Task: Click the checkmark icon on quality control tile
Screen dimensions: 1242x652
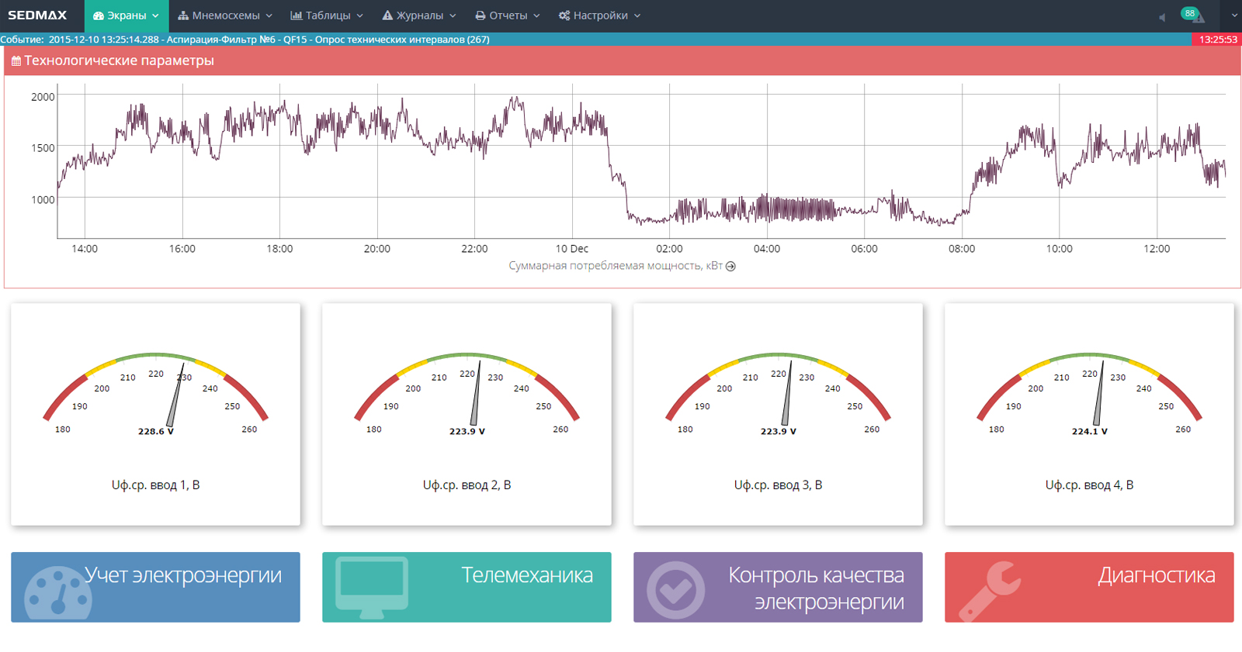Action: point(676,591)
